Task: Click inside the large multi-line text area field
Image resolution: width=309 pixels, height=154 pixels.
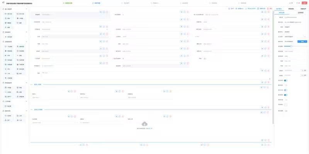Action: pos(155,76)
